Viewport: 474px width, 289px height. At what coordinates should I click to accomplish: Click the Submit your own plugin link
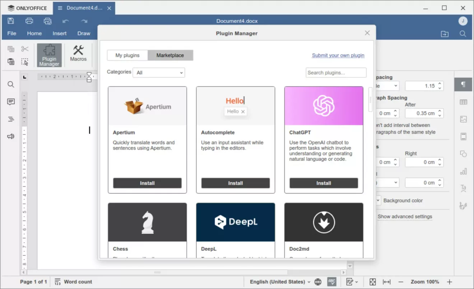point(338,55)
